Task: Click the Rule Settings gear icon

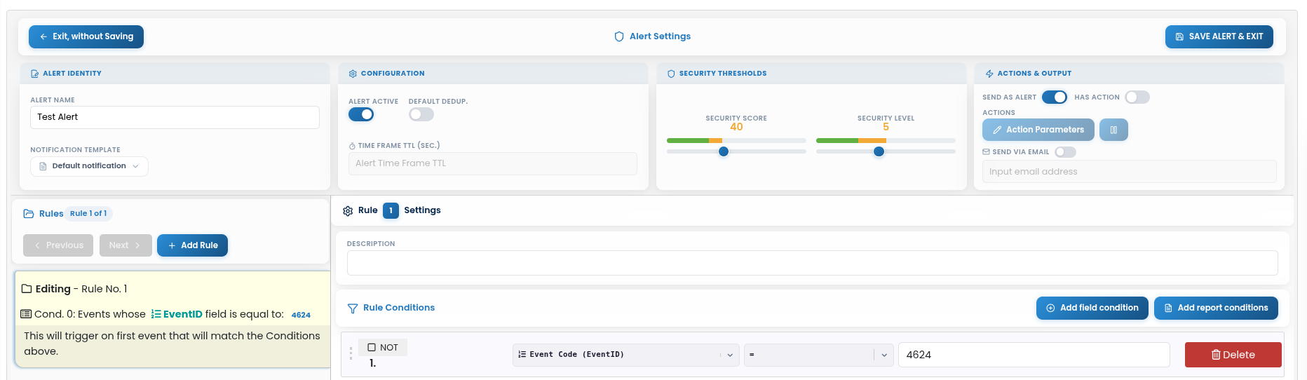Action: pyautogui.click(x=348, y=210)
